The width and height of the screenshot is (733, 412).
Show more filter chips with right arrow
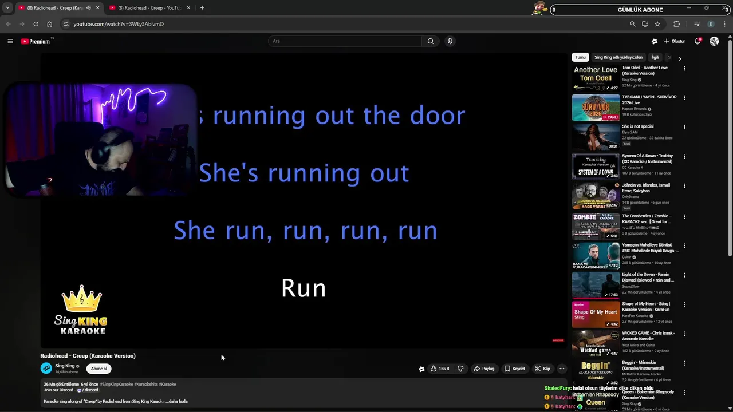680,58
